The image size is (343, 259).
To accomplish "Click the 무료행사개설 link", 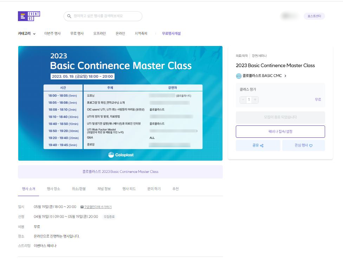I will point(171,33).
